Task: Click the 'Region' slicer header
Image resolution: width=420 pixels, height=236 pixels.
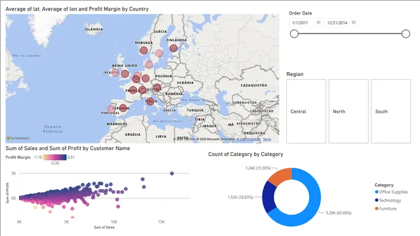Action: (295, 74)
